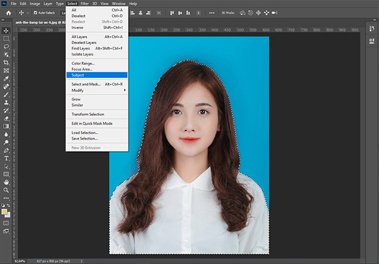Select the Zoom tool
The image size is (379, 264).
[6, 190]
